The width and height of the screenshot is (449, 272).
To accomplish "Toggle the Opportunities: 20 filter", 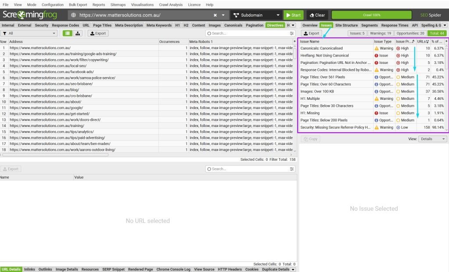I will (x=410, y=33).
